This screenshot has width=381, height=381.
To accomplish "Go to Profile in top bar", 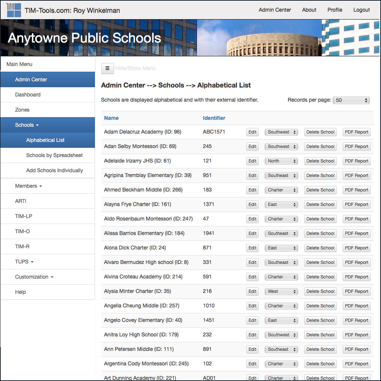I will 334,10.
